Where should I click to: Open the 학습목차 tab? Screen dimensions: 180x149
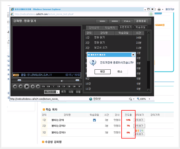click(110, 28)
